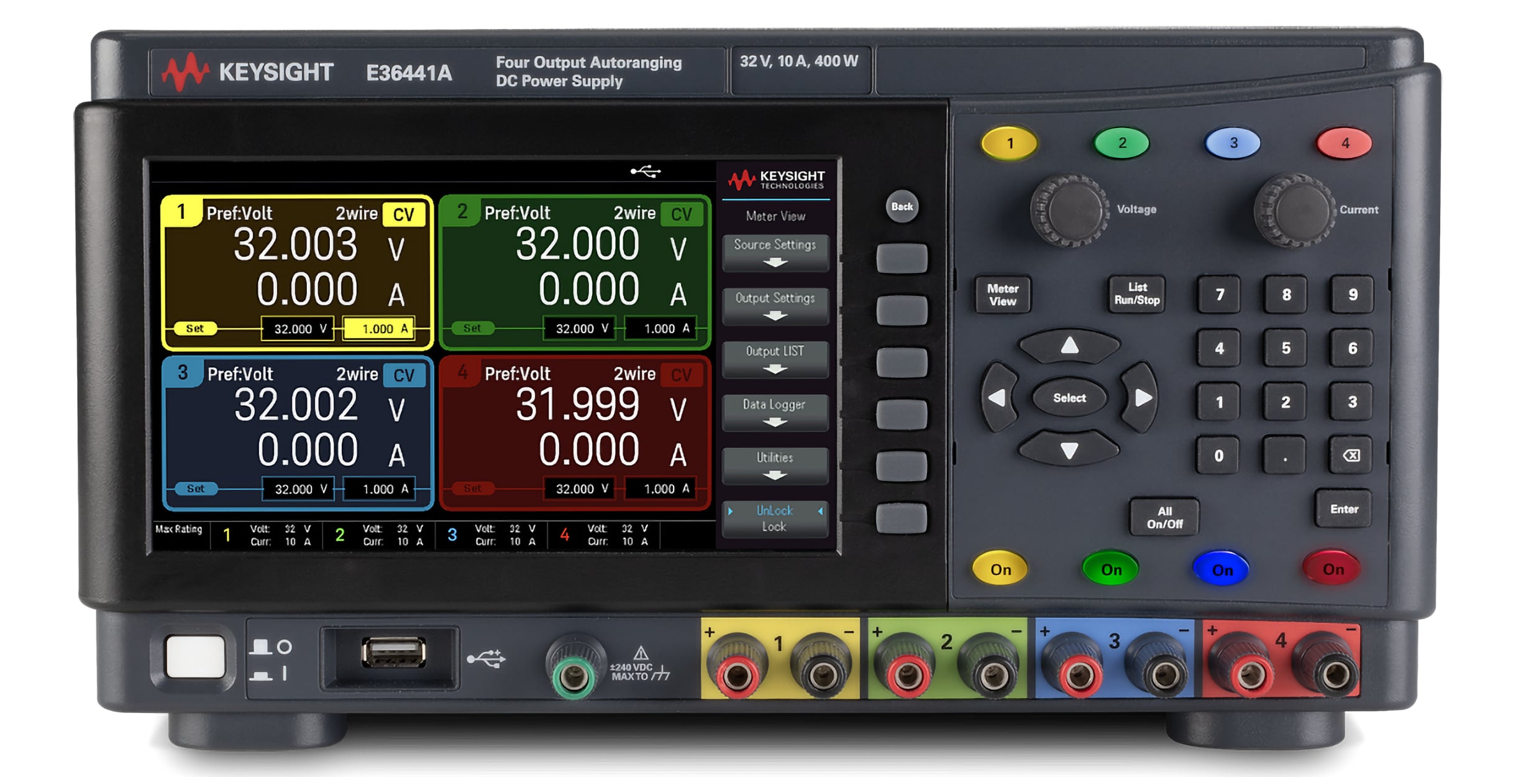Select the channel 3 current set field
1516x777 pixels.
coord(379,489)
